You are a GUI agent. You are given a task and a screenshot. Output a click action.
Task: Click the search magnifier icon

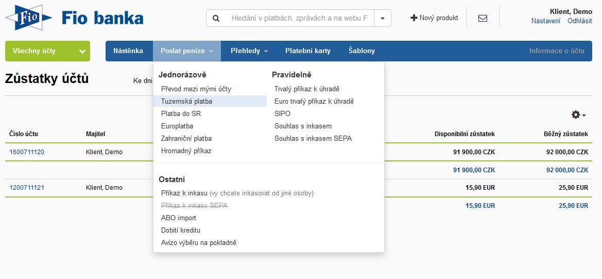tap(216, 18)
